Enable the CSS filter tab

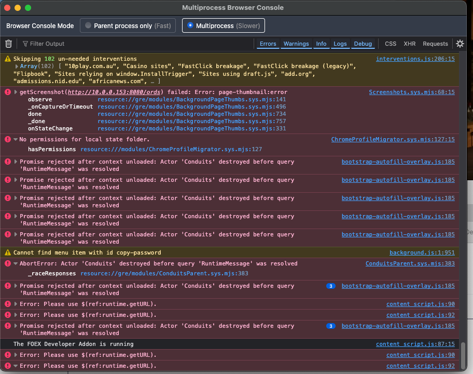pos(390,44)
